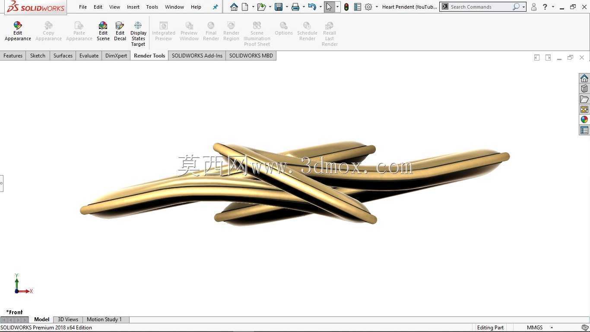This screenshot has height=332, width=590.
Task: Switch to the Features tab
Action: pyautogui.click(x=13, y=56)
